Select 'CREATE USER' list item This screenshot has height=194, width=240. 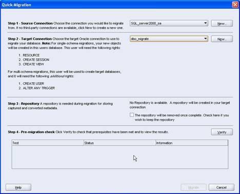point(33,84)
